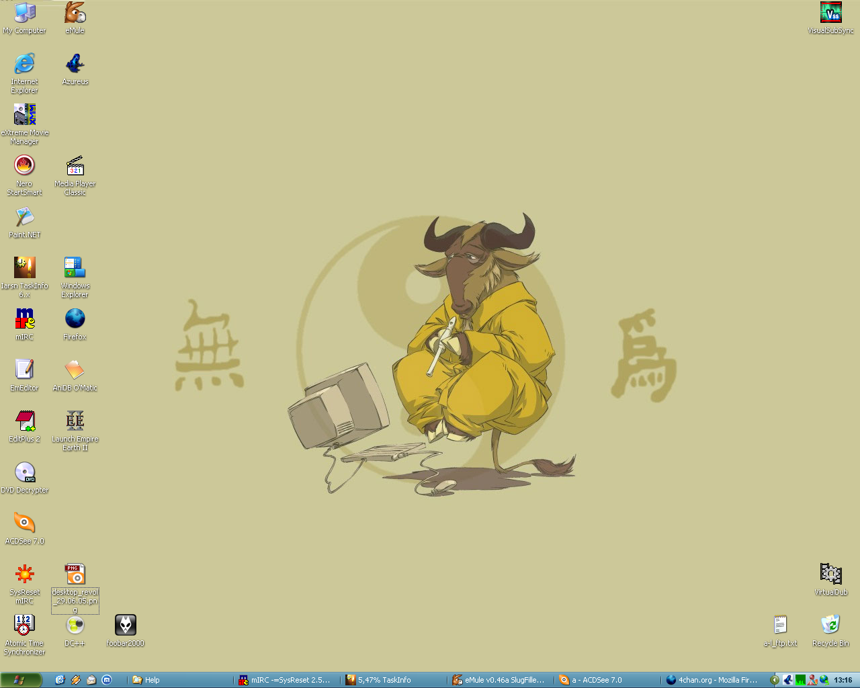Expand hidden system tray icons arrow
The image size is (860, 688).
coord(775,680)
